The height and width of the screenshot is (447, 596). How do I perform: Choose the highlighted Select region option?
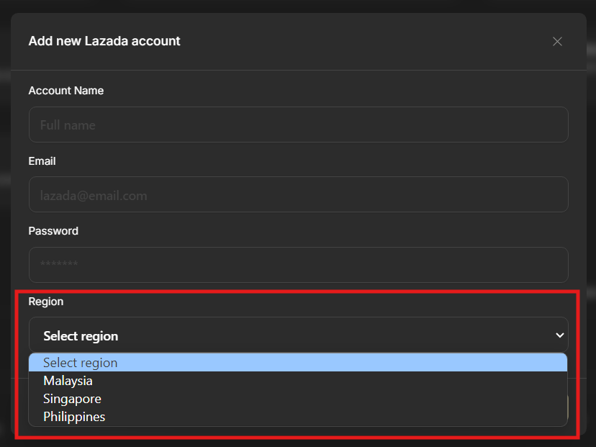[298, 363]
